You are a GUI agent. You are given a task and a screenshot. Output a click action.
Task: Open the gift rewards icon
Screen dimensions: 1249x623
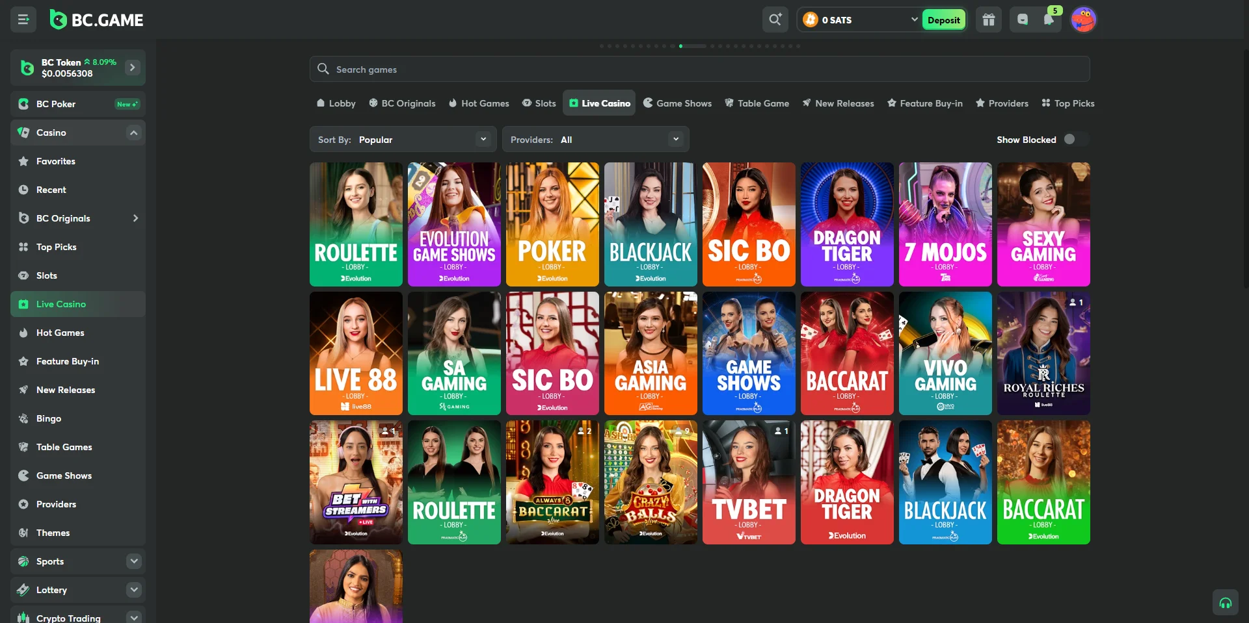pos(989,19)
